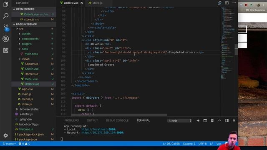This screenshot has width=267, height=150.
Task: Open Source Control view with 22 changes
Action: 6,27
